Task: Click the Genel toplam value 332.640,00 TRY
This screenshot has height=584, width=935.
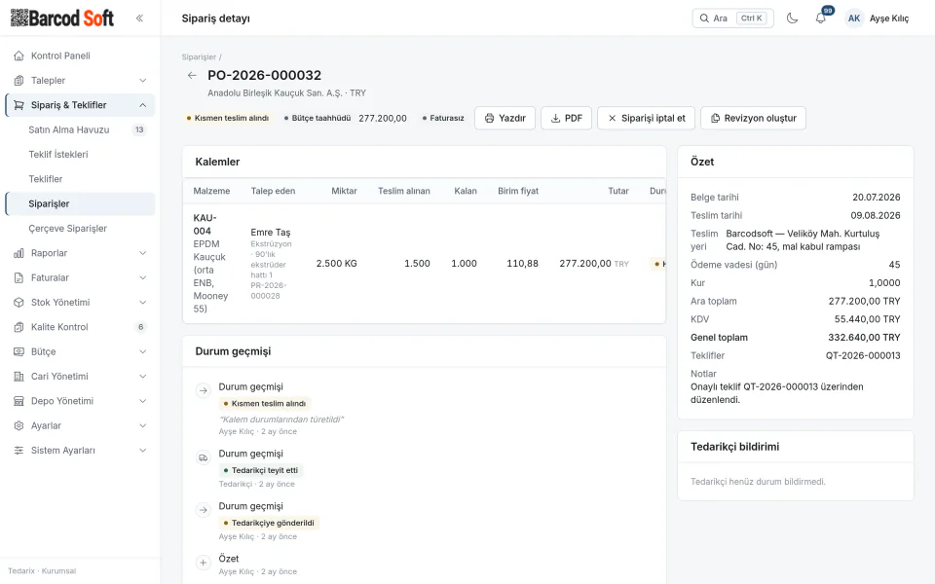Action: (864, 338)
